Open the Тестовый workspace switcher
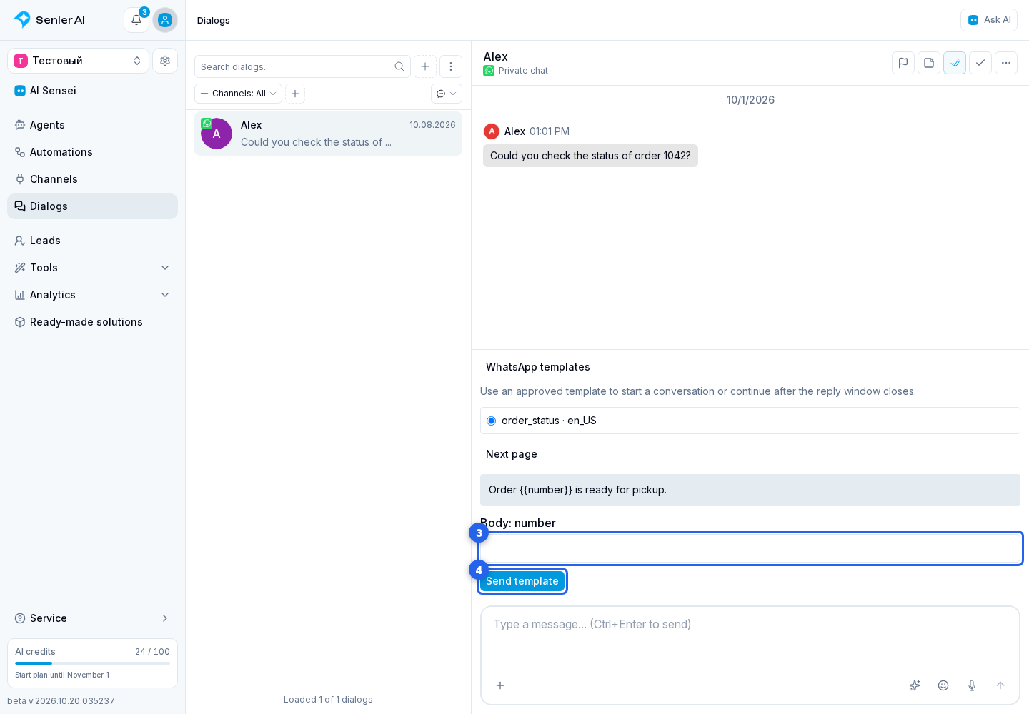This screenshot has height=714, width=1029. tap(78, 61)
